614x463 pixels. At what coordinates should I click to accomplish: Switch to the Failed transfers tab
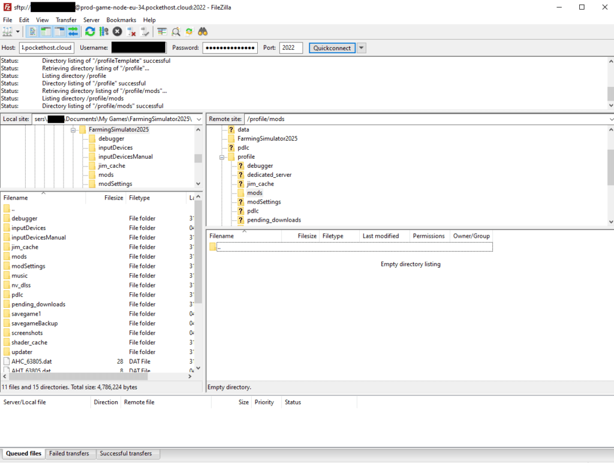[70, 453]
